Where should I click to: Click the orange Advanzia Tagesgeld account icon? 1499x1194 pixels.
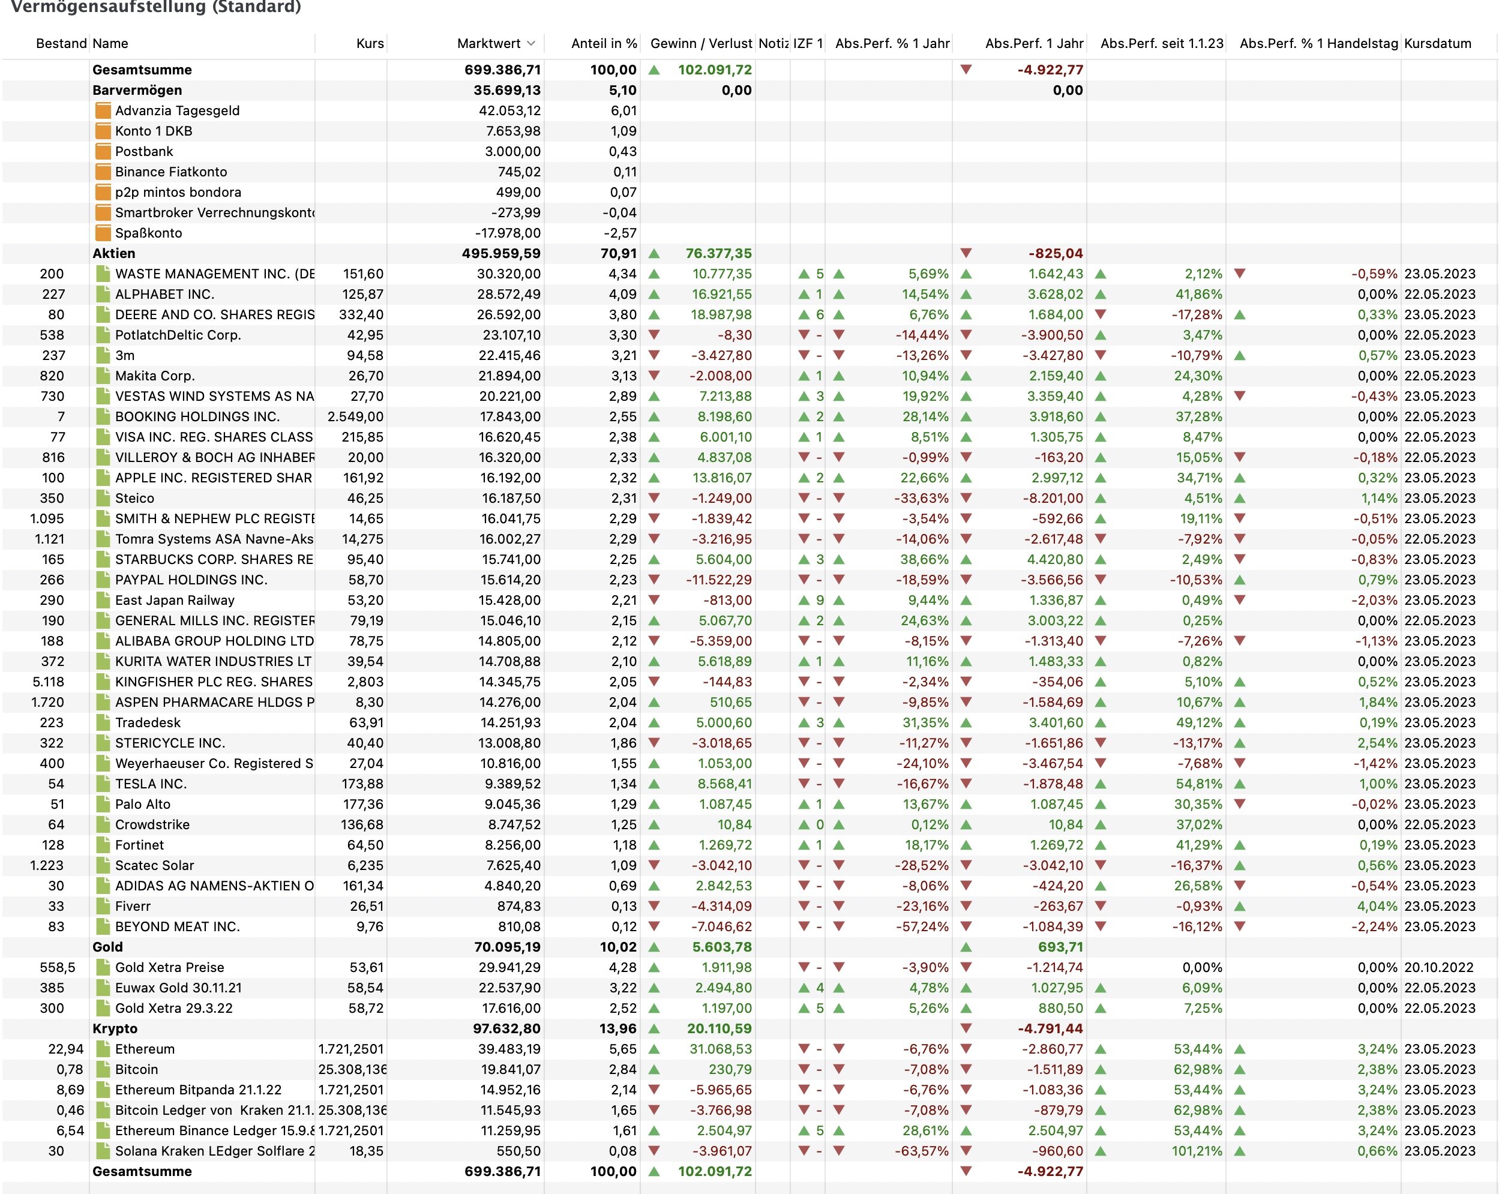point(103,110)
